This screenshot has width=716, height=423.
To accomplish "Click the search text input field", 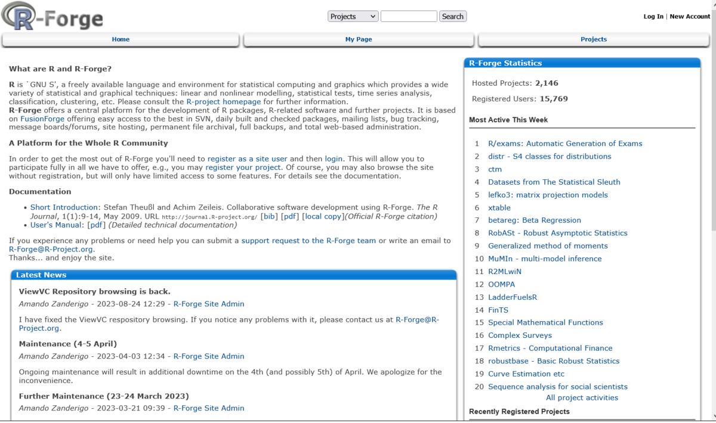I will click(x=409, y=17).
